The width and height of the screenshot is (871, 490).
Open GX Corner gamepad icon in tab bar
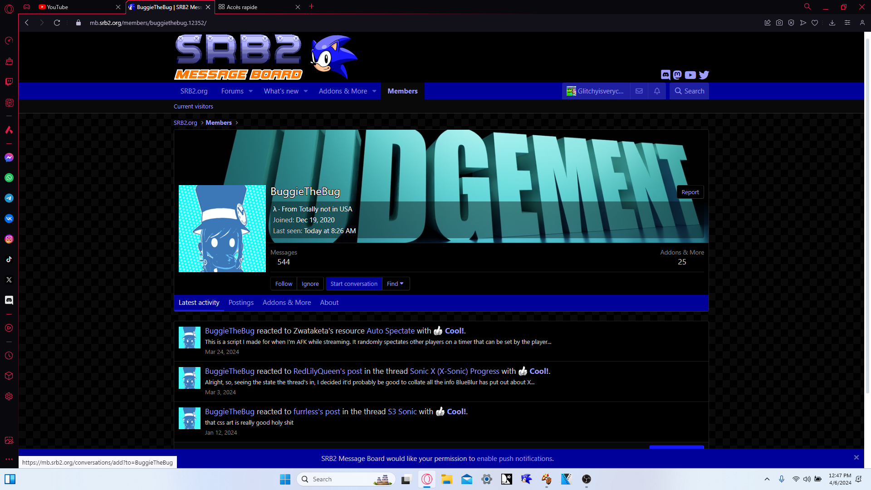[27, 7]
